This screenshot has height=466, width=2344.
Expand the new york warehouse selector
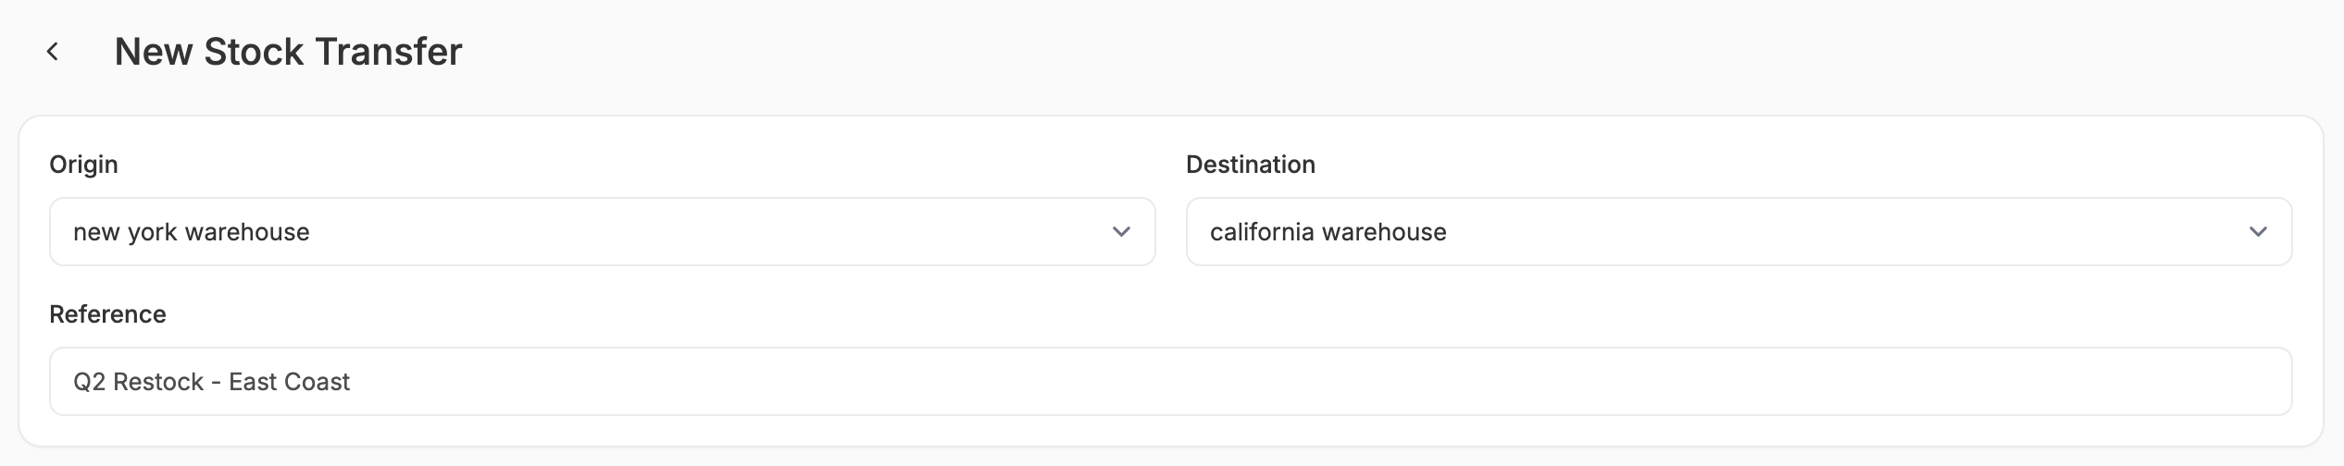coord(603,231)
